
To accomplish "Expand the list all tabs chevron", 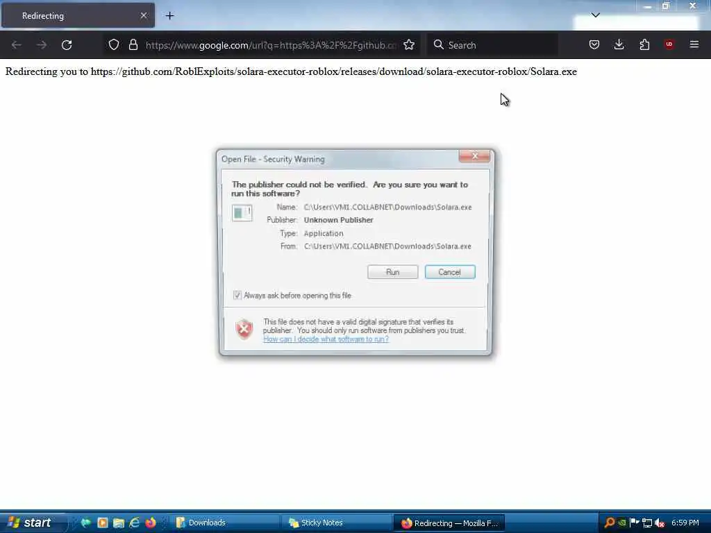I will pos(595,15).
